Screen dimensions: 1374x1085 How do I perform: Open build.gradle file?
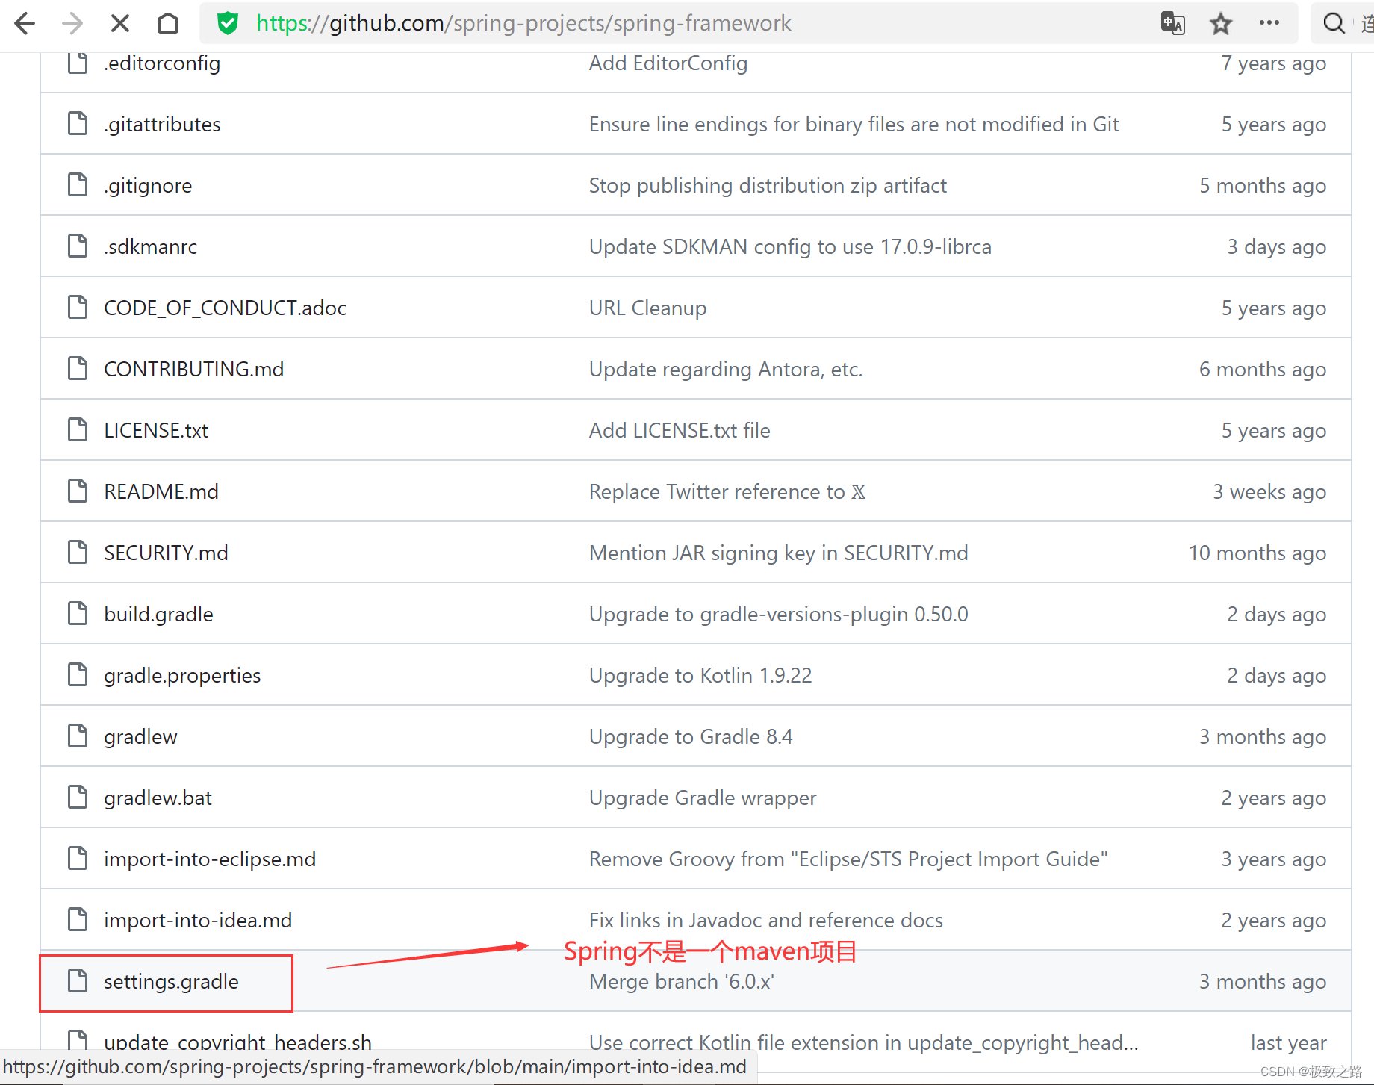click(158, 614)
